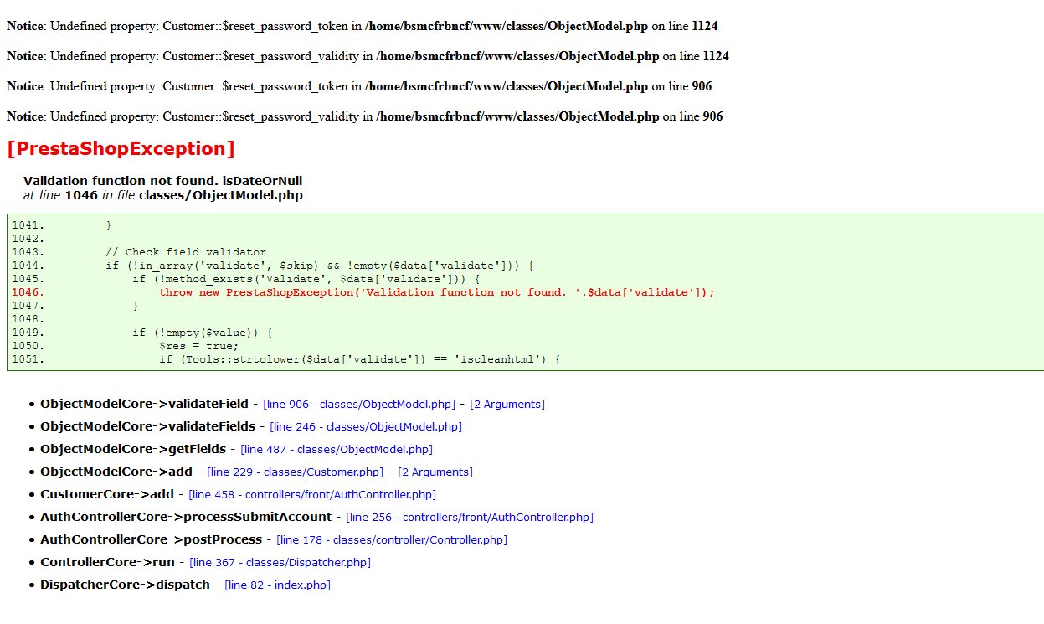Click notice about reset_password_token line 906
Viewport: 1044px width, 624px height.
pos(359,86)
